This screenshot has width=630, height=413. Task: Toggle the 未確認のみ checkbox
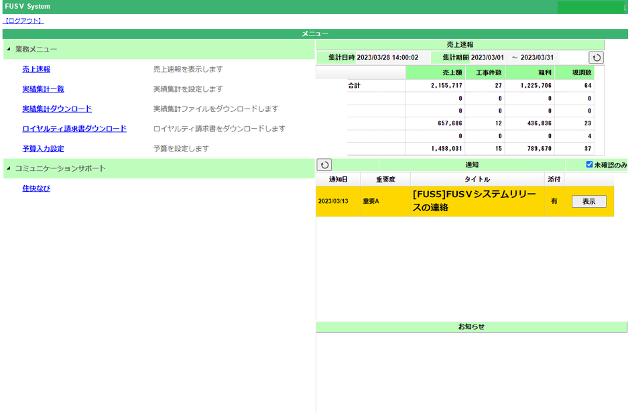pos(589,164)
